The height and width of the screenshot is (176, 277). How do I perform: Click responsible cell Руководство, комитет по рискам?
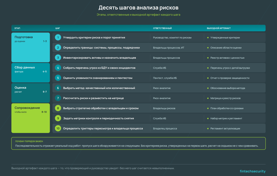tap(172, 38)
